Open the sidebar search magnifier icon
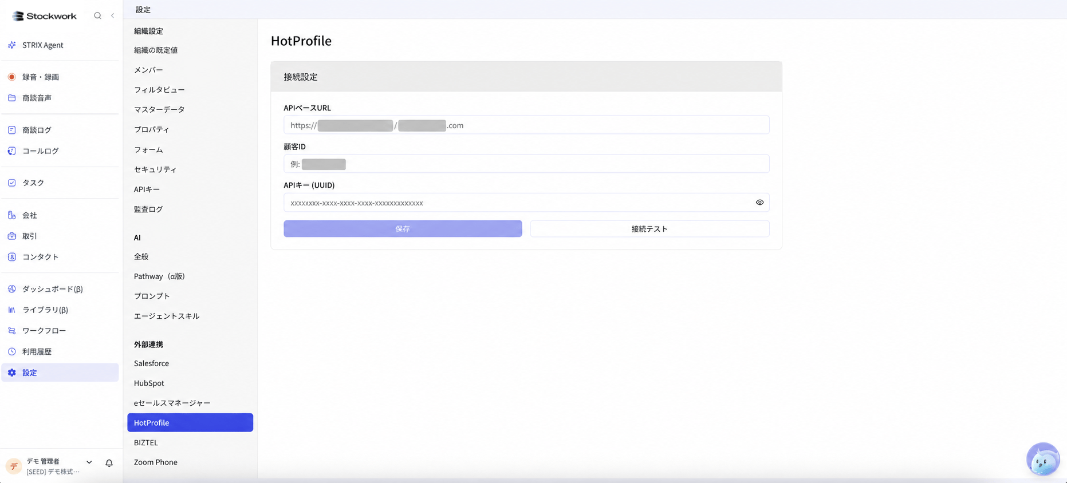Image resolution: width=1067 pixels, height=483 pixels. 97,15
